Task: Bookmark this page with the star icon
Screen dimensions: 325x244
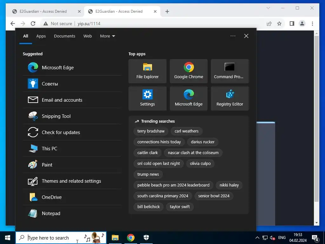Action: [x=279, y=24]
